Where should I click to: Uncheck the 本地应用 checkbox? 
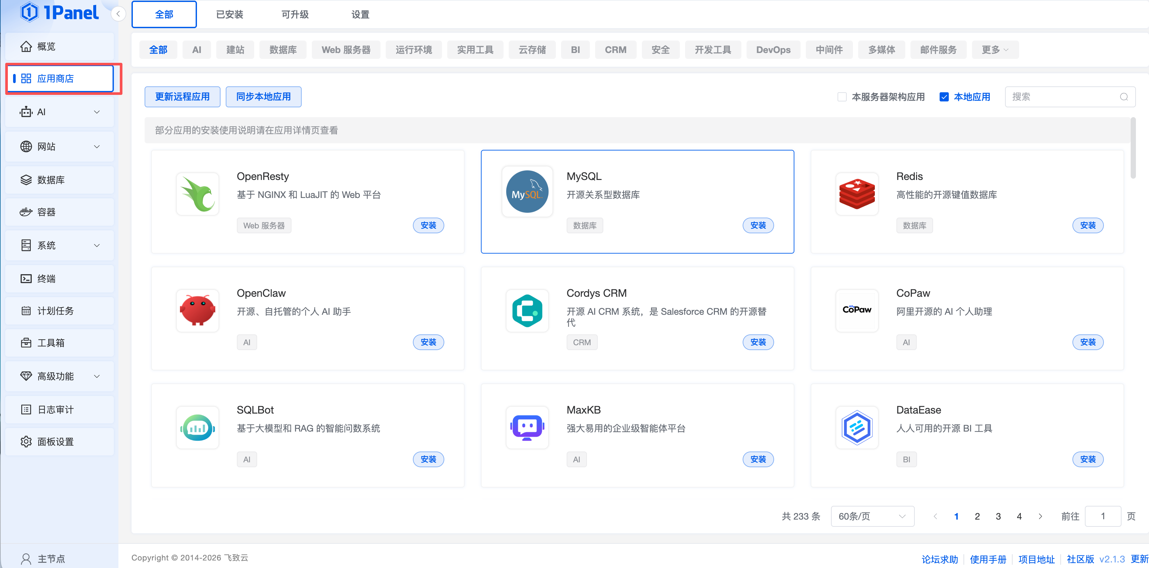pos(944,97)
